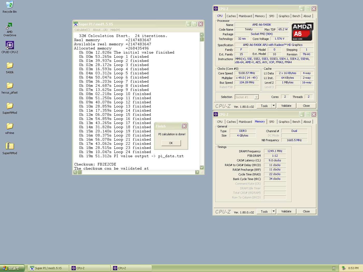Viewport: 363px width, 272px height.
Task: Minimize the Super PI window
Action: [x=189, y=24]
